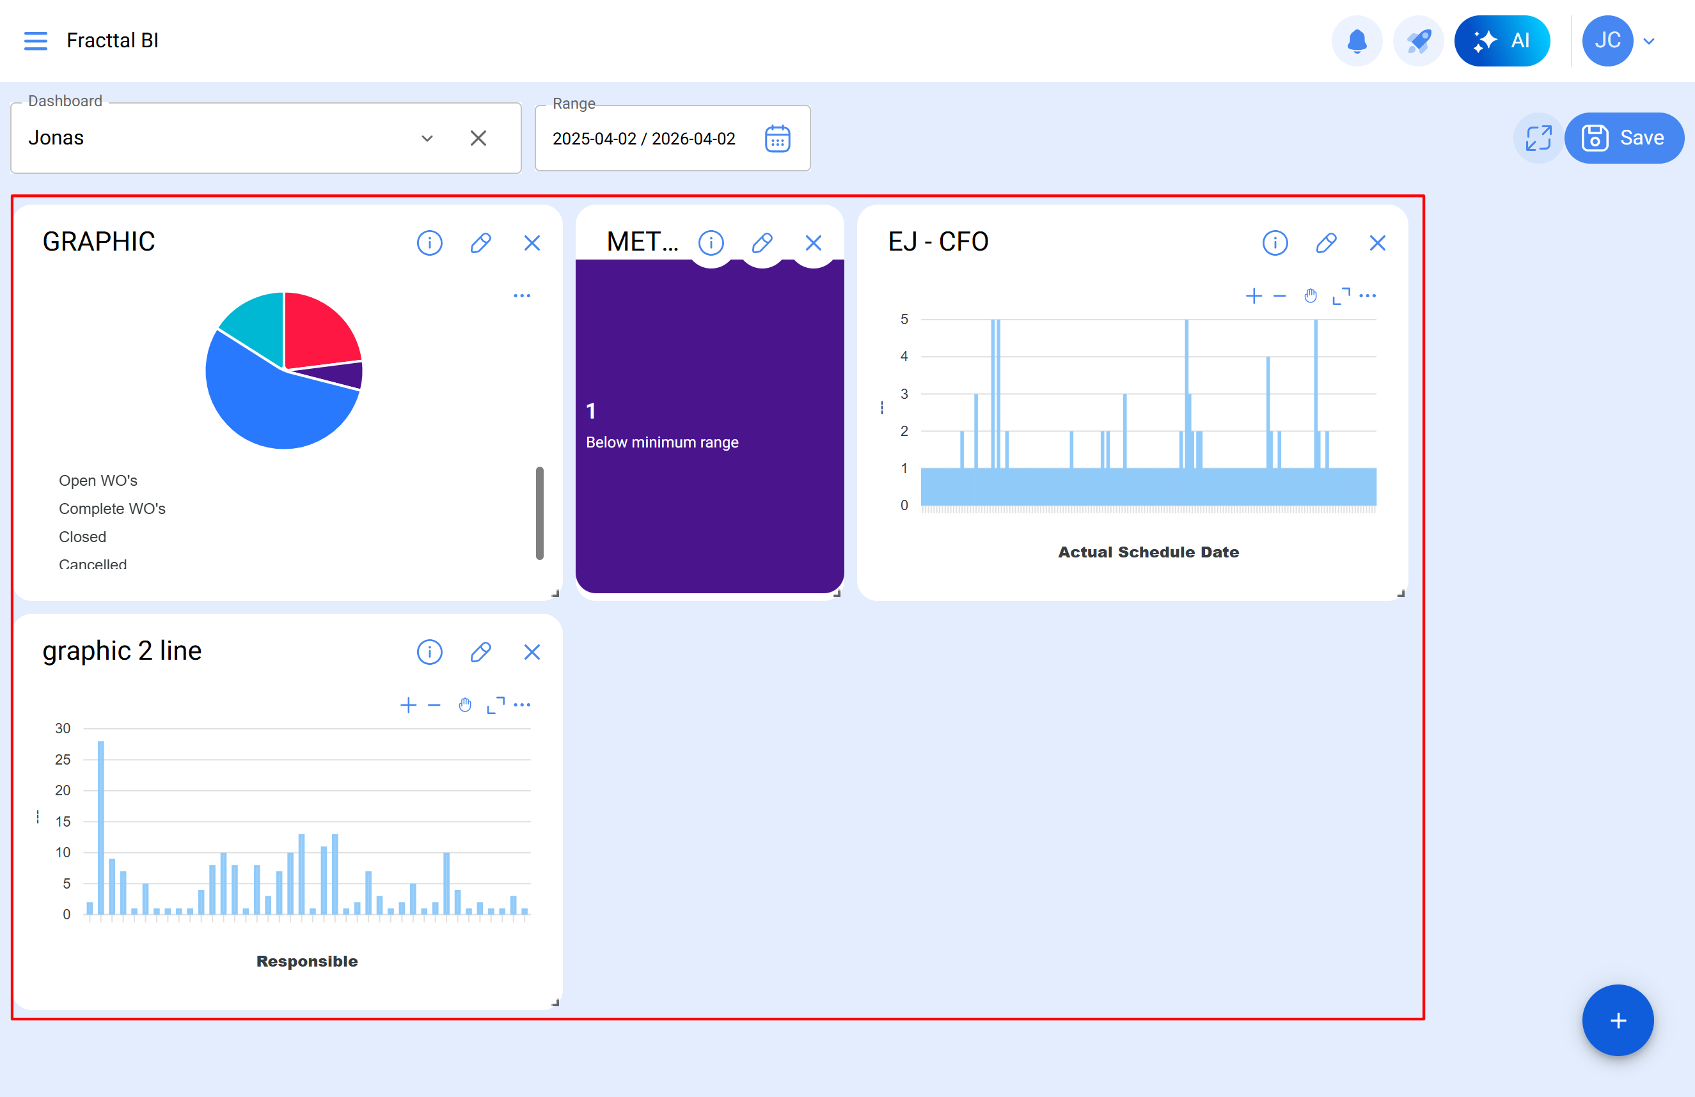This screenshot has width=1695, height=1097.
Task: Zoom in on graphic 2 line chart
Action: click(408, 704)
